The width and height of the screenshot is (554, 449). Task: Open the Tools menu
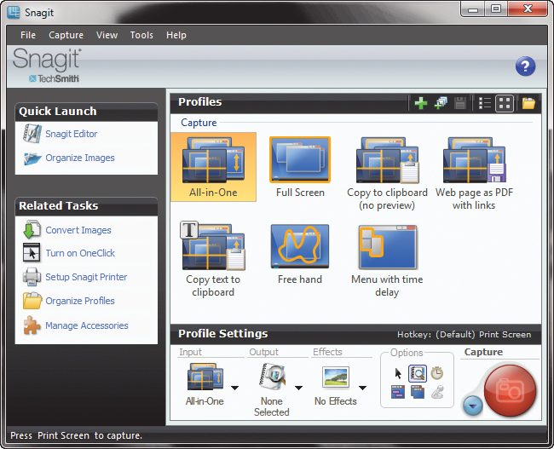coord(141,35)
